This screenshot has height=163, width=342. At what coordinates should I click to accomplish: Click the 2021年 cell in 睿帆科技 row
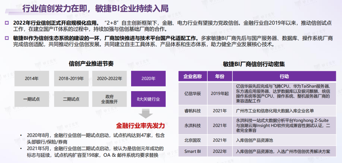coord(220,111)
